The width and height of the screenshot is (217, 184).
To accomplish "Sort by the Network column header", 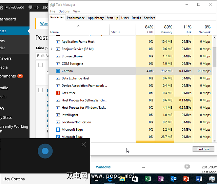I will [x=203, y=30].
